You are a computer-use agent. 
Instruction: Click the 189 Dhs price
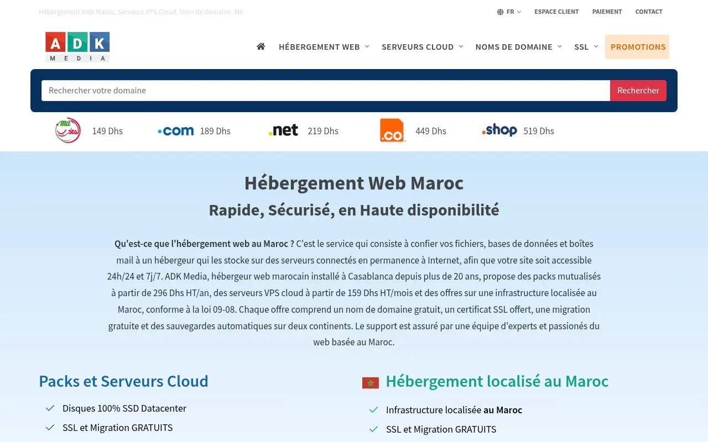(x=215, y=131)
